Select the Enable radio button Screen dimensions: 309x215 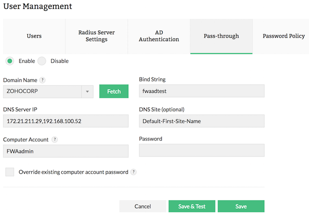pos(10,61)
